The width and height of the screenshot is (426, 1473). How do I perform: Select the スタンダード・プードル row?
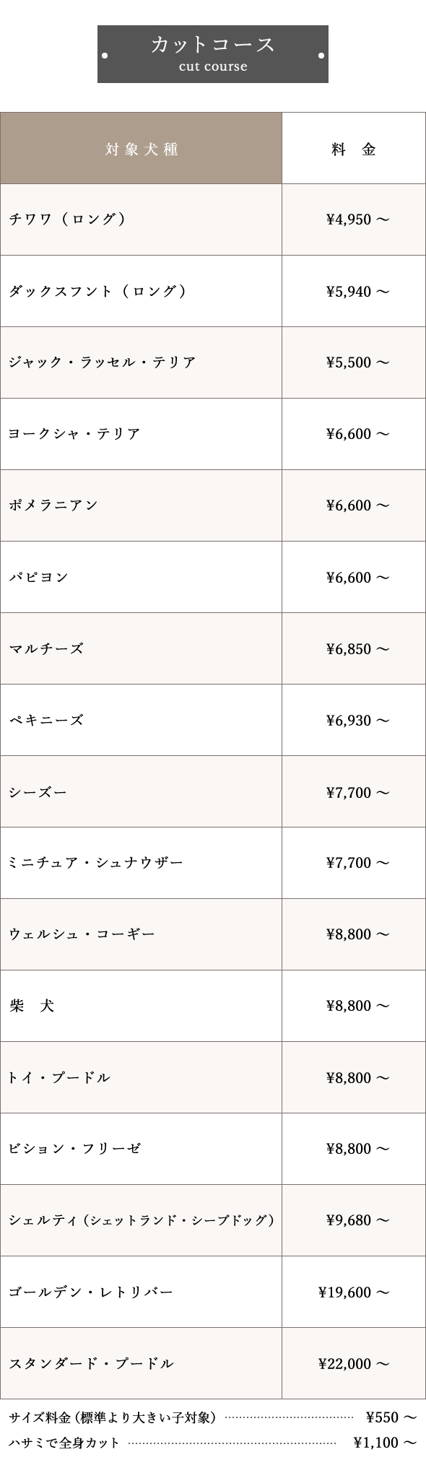click(x=213, y=1363)
